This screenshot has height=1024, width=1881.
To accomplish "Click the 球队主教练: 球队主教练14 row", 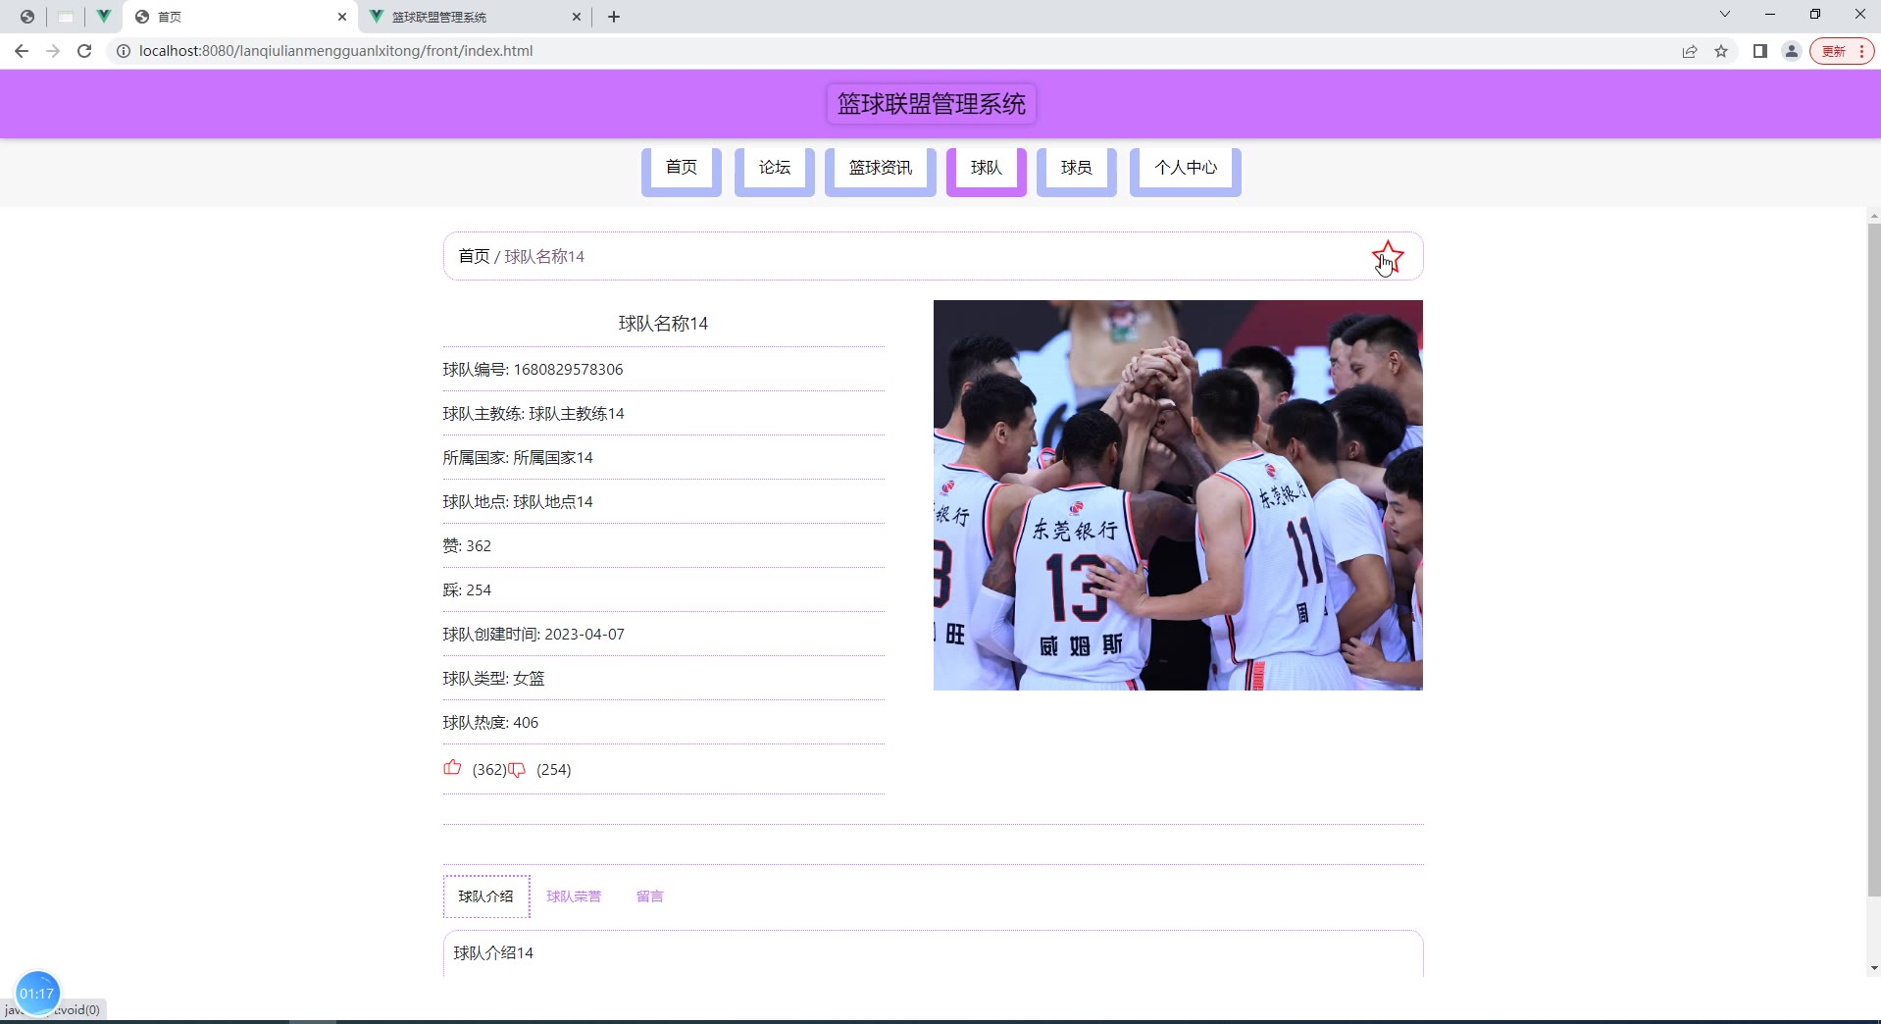I will (x=663, y=414).
